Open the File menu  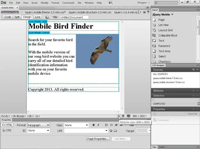(x=11, y=3)
